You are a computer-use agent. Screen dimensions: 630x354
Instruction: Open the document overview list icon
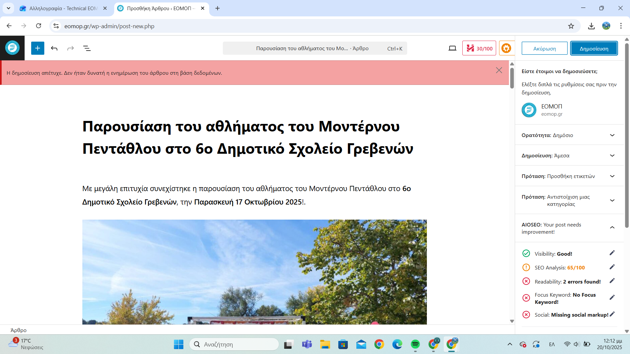click(x=87, y=48)
